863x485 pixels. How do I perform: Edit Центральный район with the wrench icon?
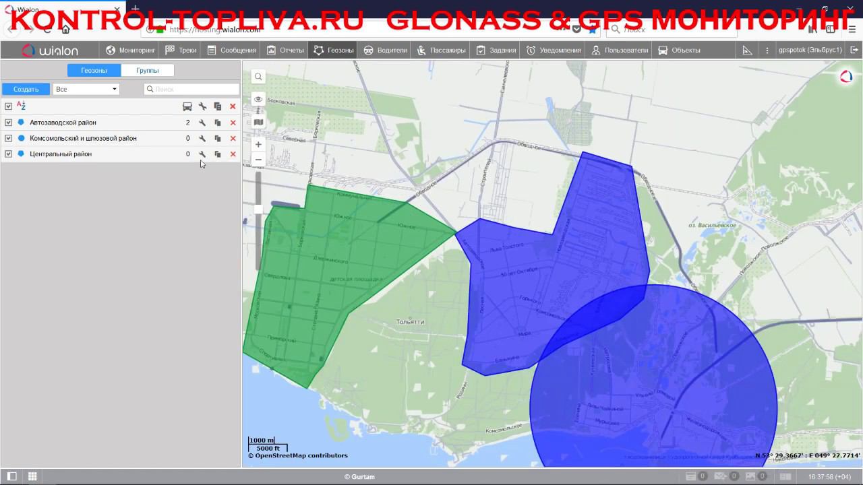[202, 154]
